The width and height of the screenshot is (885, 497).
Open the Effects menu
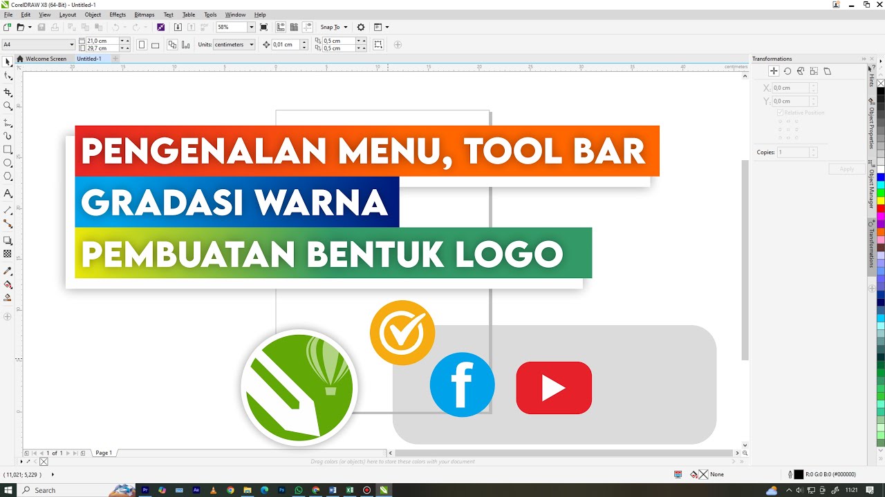coord(118,14)
